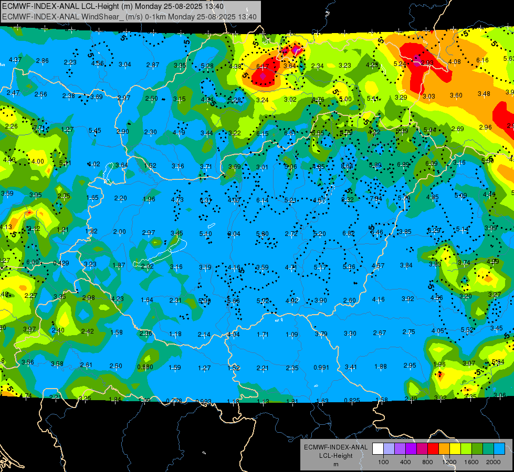Click the wind shear value 6.82
This screenshot has height=472, width=514.
point(349,233)
